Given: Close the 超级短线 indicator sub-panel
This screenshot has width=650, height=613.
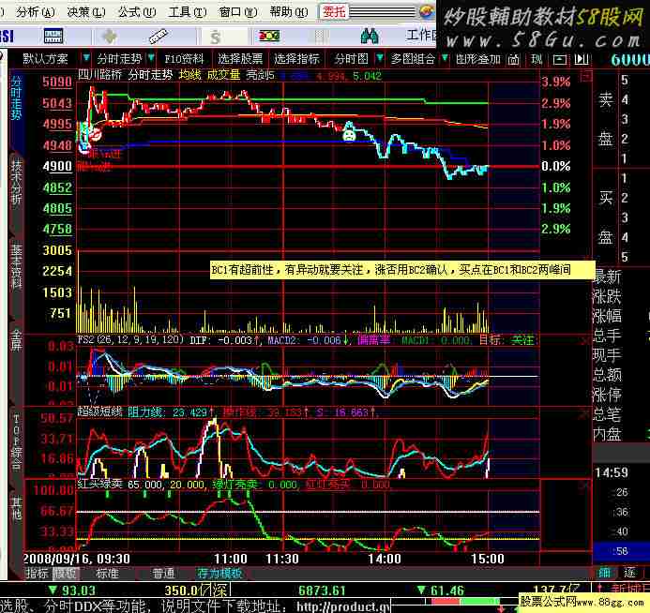Looking at the screenshot, I should (585, 413).
